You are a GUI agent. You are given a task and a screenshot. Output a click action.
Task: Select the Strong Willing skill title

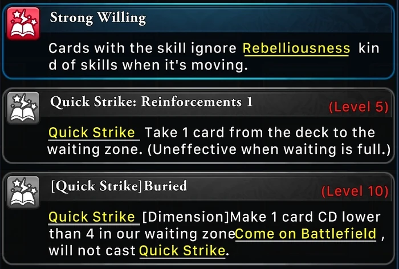coord(98,18)
